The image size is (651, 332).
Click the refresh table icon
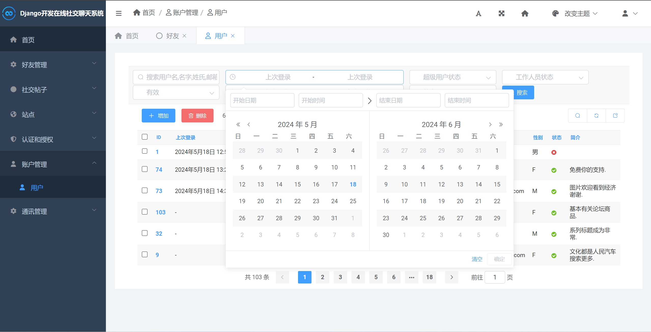tap(596, 116)
